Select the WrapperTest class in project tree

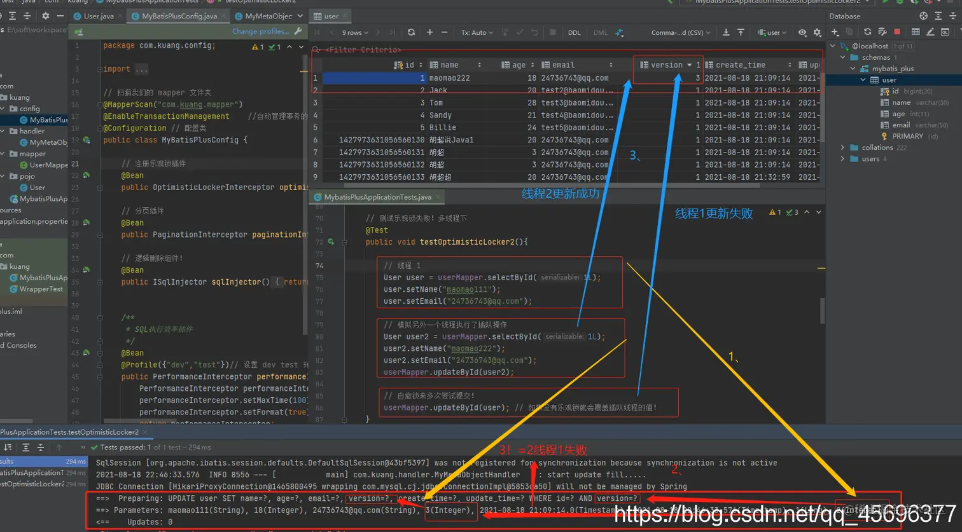[36, 289]
